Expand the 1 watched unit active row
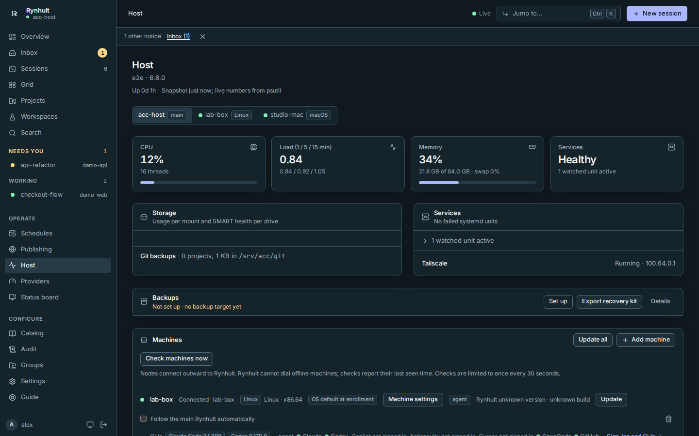Screen dimensions: 699x436 tap(549, 241)
